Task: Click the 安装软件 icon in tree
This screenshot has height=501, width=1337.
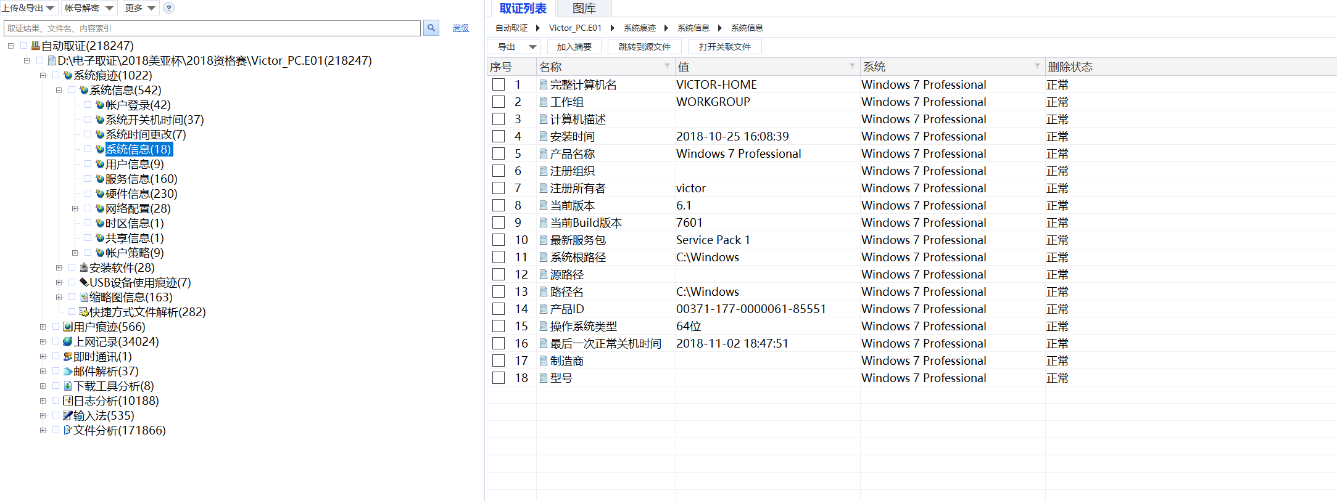Action: pos(83,267)
